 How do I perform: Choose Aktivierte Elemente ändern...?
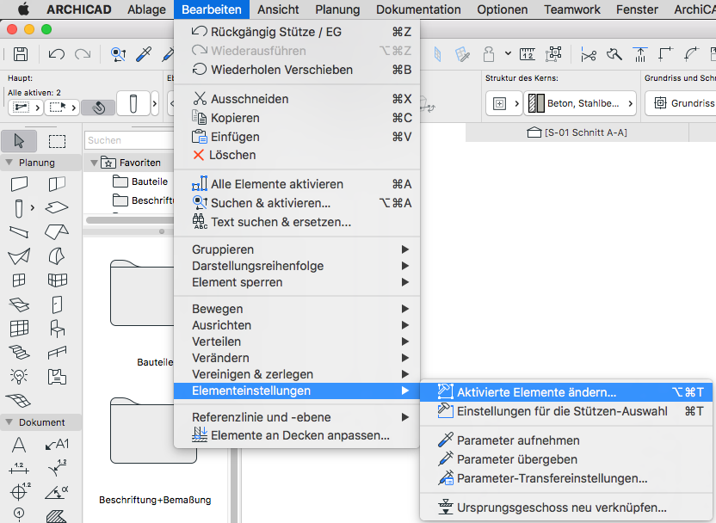tap(565, 392)
